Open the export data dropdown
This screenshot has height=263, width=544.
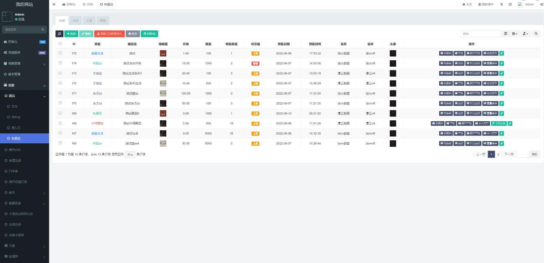coord(525,34)
